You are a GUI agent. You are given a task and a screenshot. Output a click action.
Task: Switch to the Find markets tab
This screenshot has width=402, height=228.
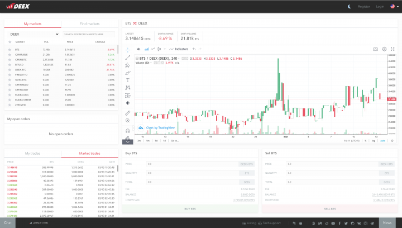click(x=89, y=23)
